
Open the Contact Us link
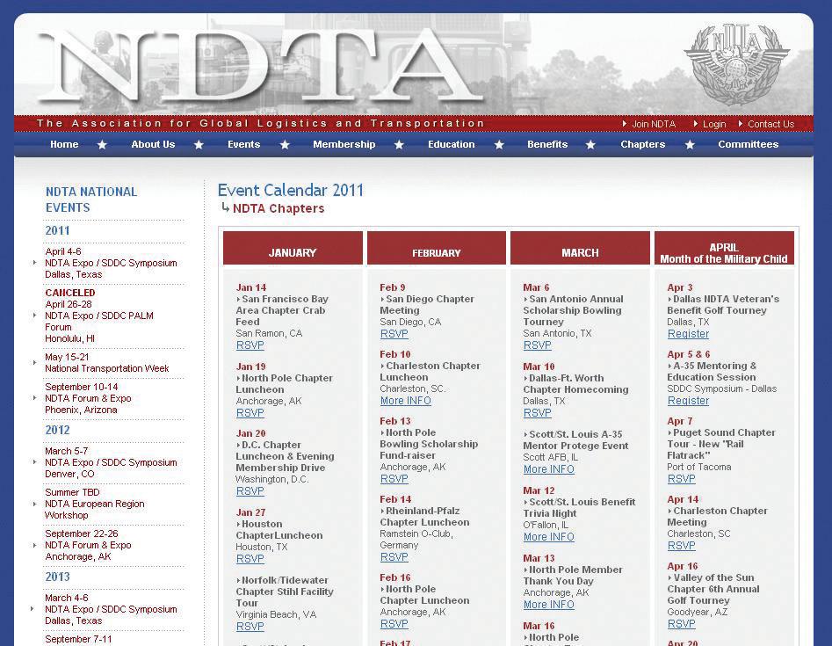pyautogui.click(x=771, y=124)
